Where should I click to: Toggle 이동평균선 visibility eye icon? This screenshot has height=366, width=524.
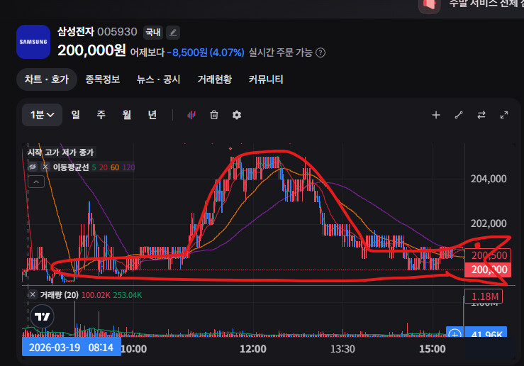pyautogui.click(x=33, y=167)
